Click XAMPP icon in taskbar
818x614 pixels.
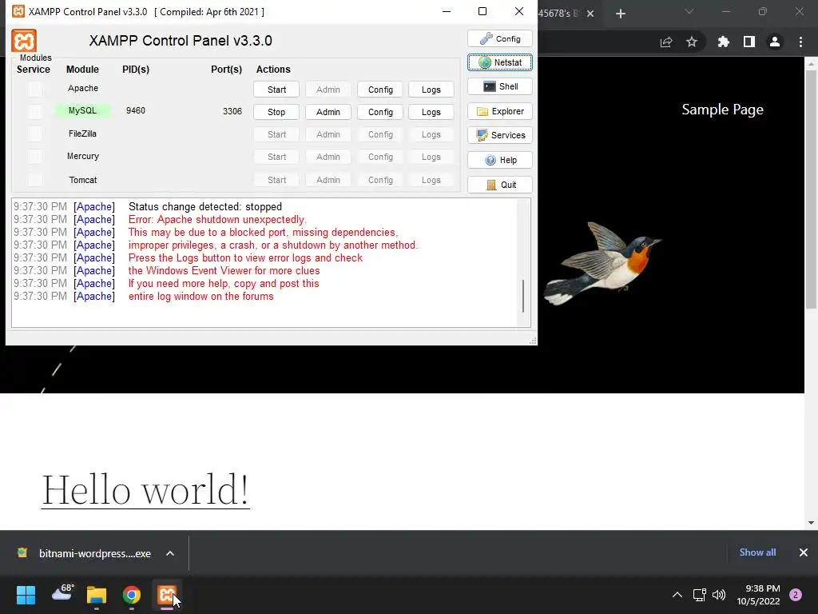(x=166, y=595)
